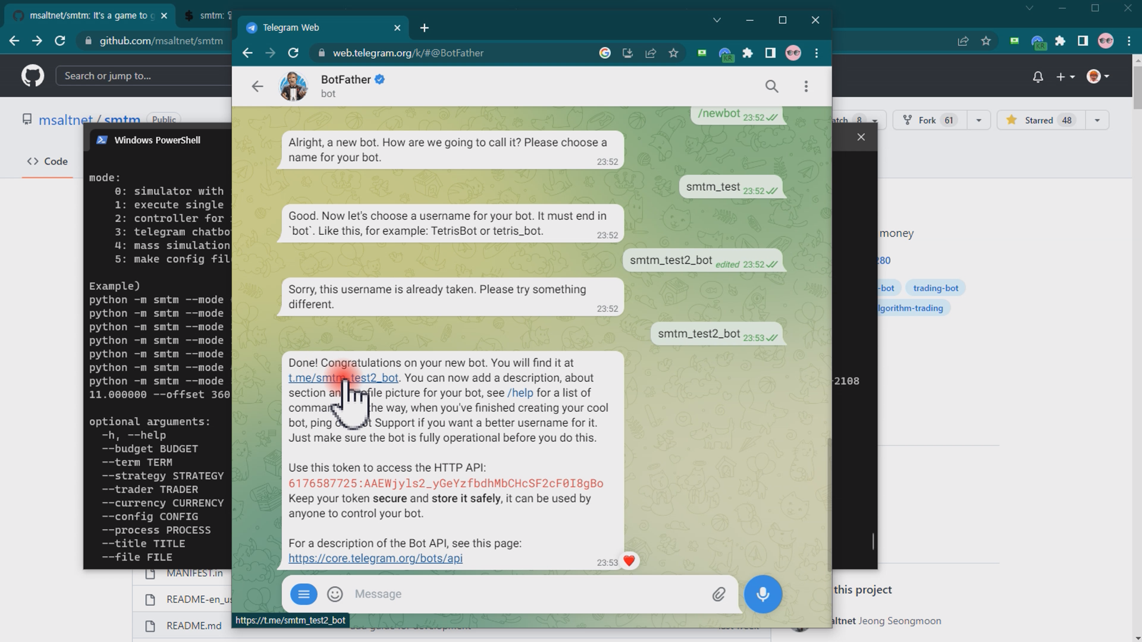Open the t.me/smtm_test2_bot link

(343, 377)
